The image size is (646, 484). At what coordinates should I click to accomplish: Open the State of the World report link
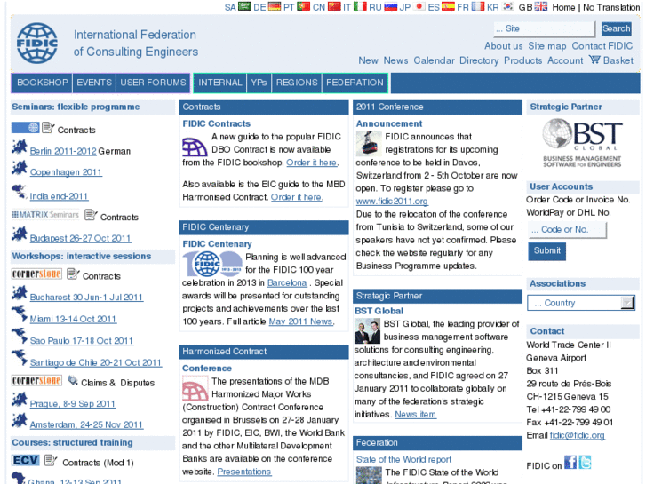(403, 459)
